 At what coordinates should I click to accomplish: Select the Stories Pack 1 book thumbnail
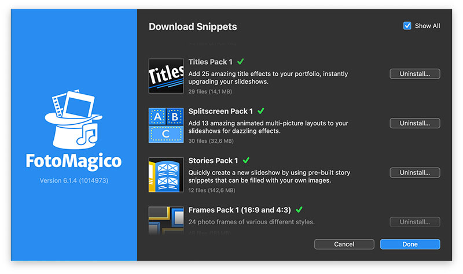click(166, 175)
